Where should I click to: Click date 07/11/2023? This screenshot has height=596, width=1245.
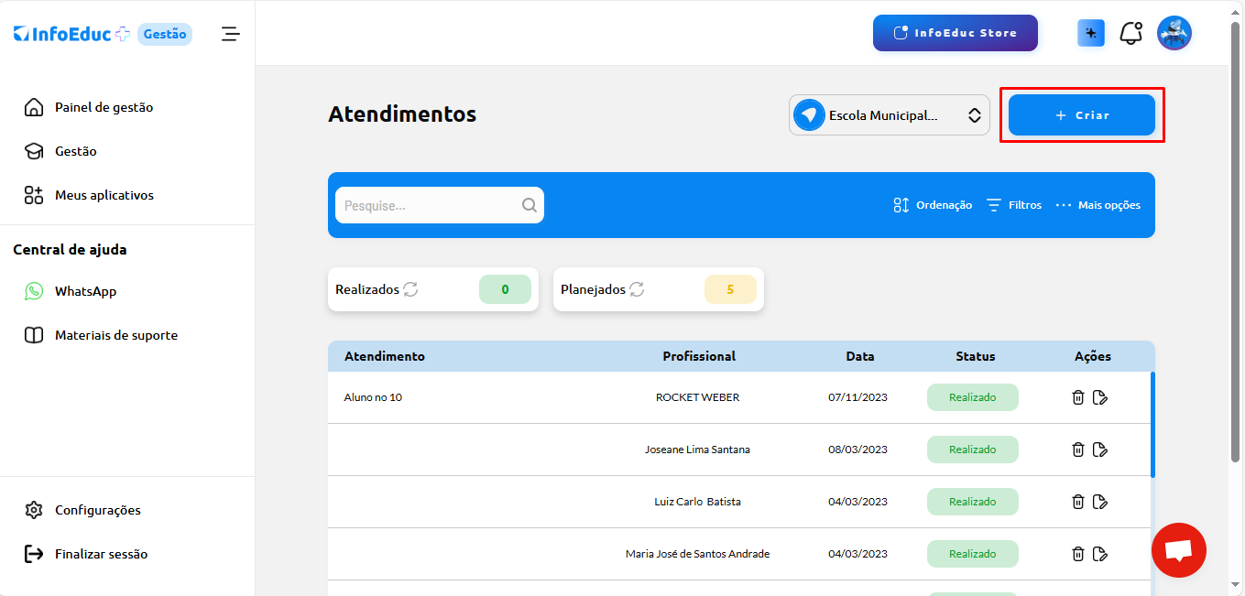tap(857, 397)
